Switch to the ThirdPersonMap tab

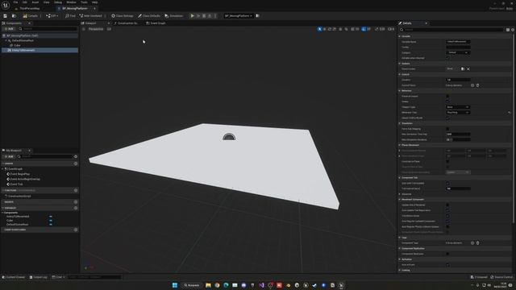29,9
